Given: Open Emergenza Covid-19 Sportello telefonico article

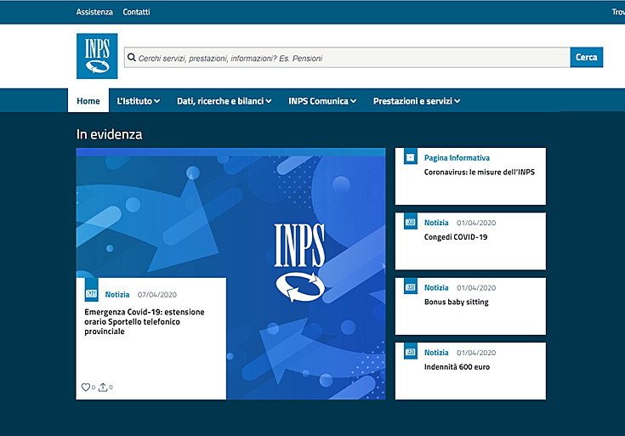Looking at the screenshot, I should pyautogui.click(x=145, y=321).
